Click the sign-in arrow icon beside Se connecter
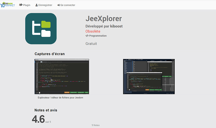216x128 pixels. pos(59,5)
